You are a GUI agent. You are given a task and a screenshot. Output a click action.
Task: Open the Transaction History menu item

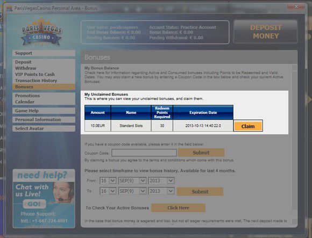point(36,81)
